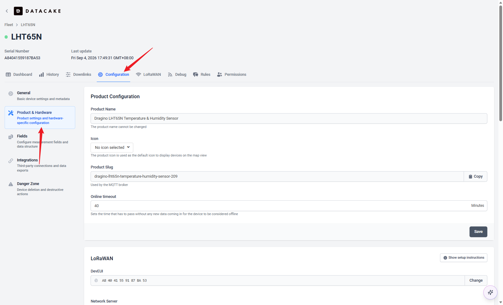Click the scrollbar down arrow
Viewport: 503px width, 305px height.
coord(501,302)
